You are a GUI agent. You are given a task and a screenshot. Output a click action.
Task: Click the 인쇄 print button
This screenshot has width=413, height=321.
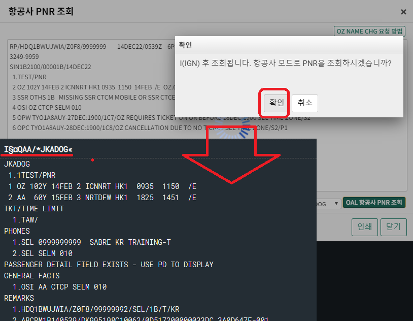tap(364, 227)
